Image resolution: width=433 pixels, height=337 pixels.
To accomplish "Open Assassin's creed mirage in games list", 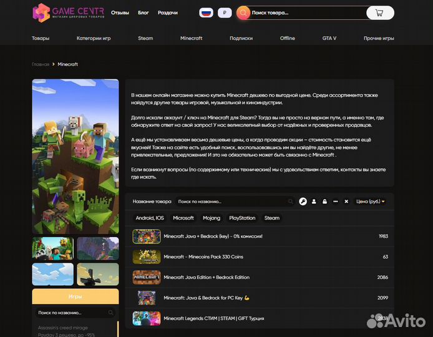I will pyautogui.click(x=62, y=328).
